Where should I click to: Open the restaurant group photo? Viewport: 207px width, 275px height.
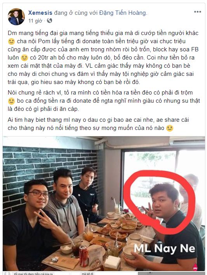104,204
